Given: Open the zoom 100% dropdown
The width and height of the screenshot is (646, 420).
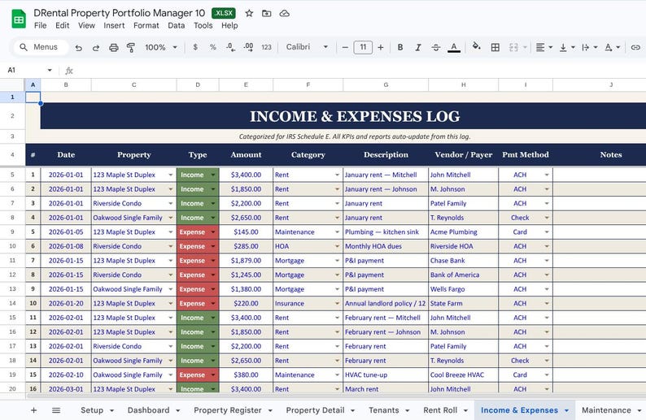Looking at the screenshot, I should pyautogui.click(x=160, y=47).
